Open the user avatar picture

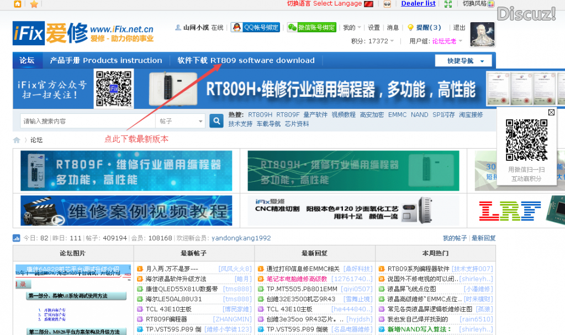point(482,34)
